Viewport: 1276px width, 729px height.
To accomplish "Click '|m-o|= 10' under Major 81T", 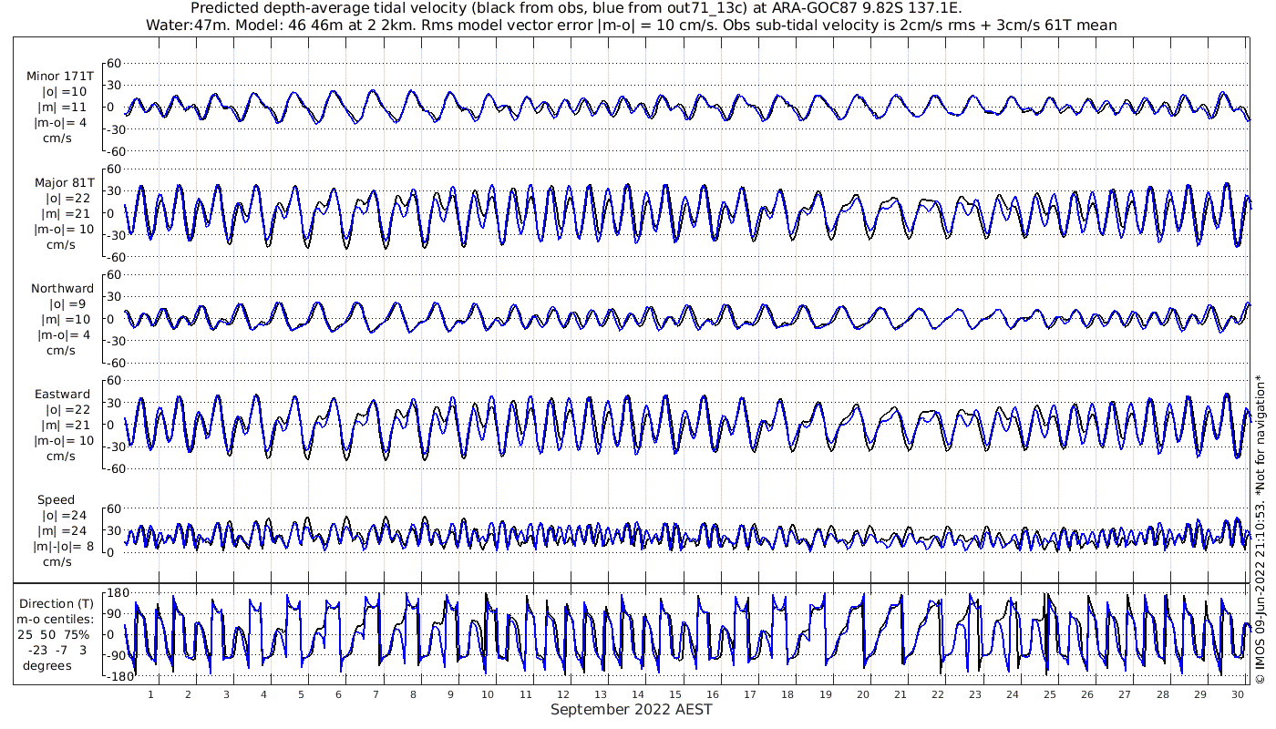I will (64, 230).
